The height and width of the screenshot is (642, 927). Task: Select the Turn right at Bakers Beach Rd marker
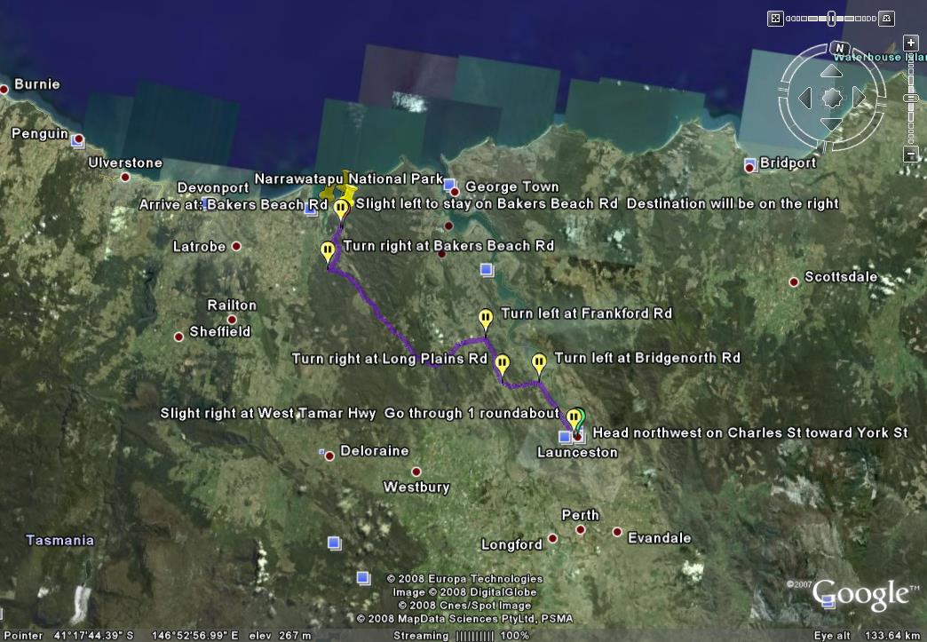328,251
